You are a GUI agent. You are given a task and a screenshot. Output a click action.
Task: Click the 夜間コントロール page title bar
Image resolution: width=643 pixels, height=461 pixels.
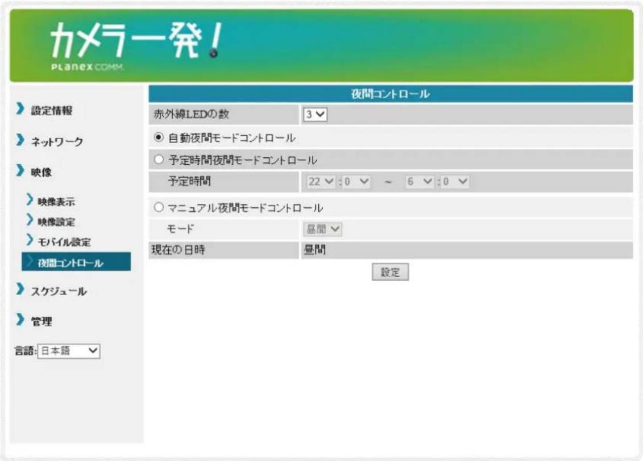click(x=391, y=94)
